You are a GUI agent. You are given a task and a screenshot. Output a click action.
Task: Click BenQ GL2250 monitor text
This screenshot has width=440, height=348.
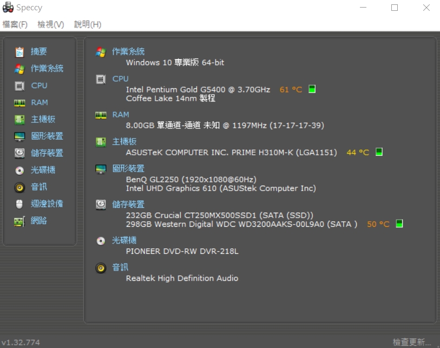click(191, 179)
